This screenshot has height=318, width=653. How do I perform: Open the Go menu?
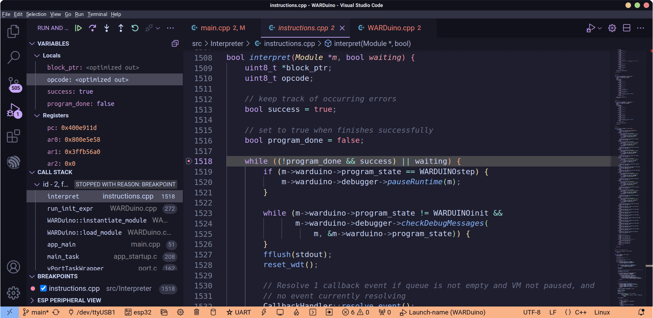(68, 14)
